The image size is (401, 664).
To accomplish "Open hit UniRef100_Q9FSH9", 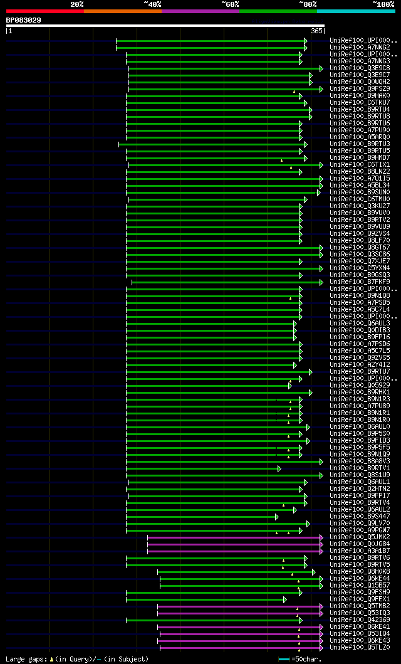I will coord(360,593).
